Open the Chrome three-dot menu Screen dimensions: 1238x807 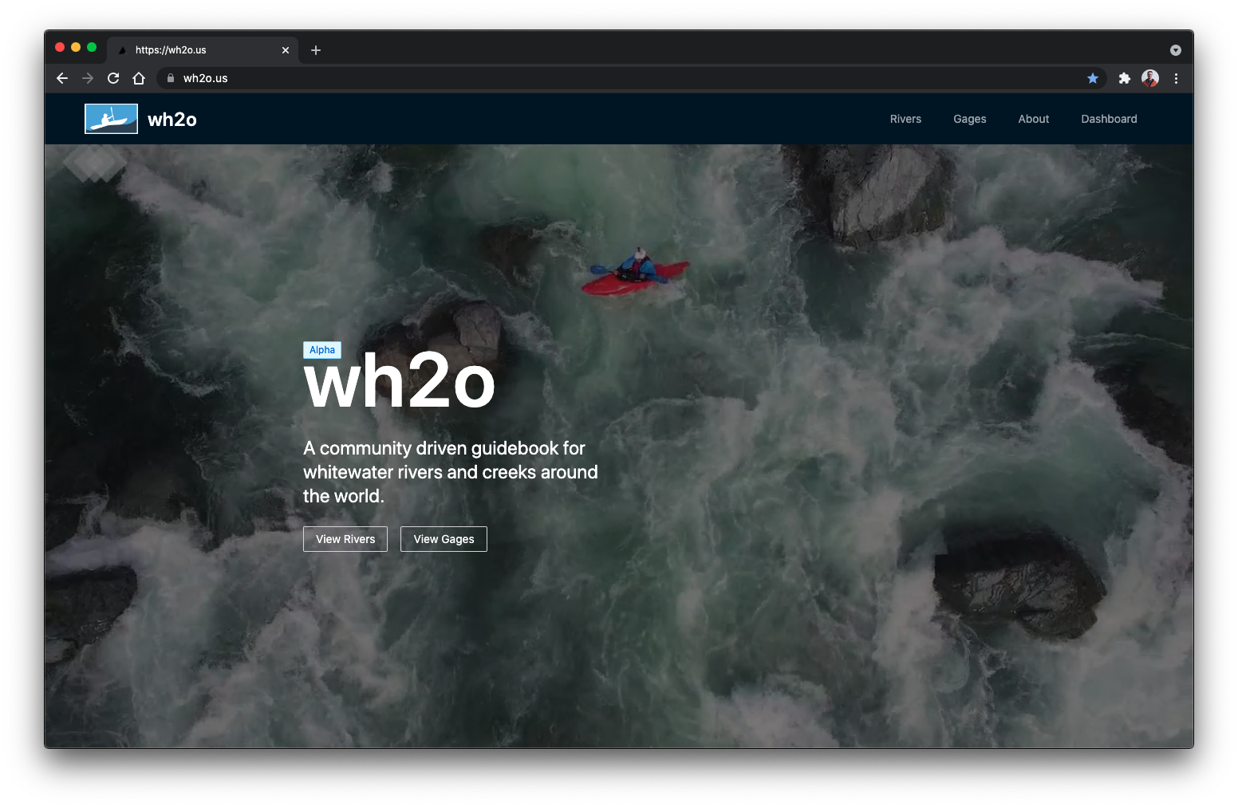click(1176, 78)
